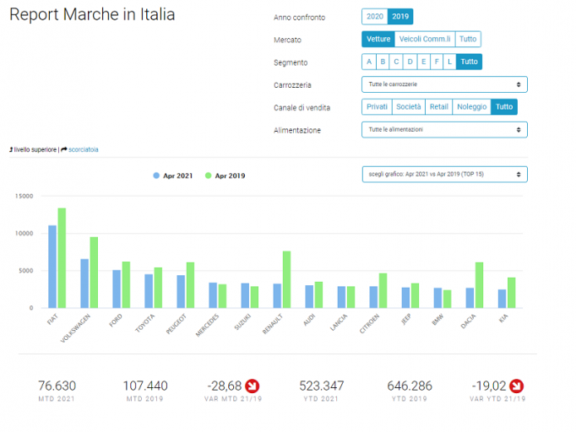This screenshot has width=576, height=432.
Task: Toggle Apr 2019 legend green dot
Action: (x=208, y=175)
